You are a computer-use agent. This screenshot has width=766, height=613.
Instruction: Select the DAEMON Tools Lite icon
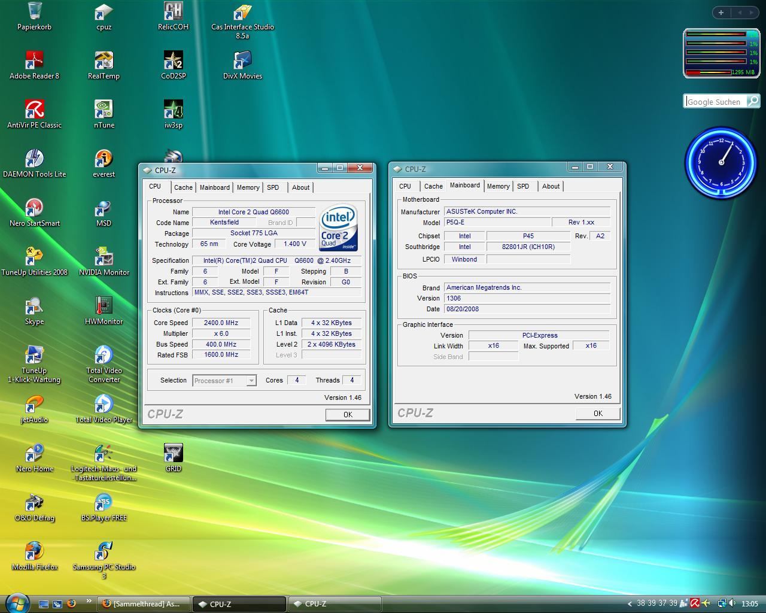click(x=34, y=163)
